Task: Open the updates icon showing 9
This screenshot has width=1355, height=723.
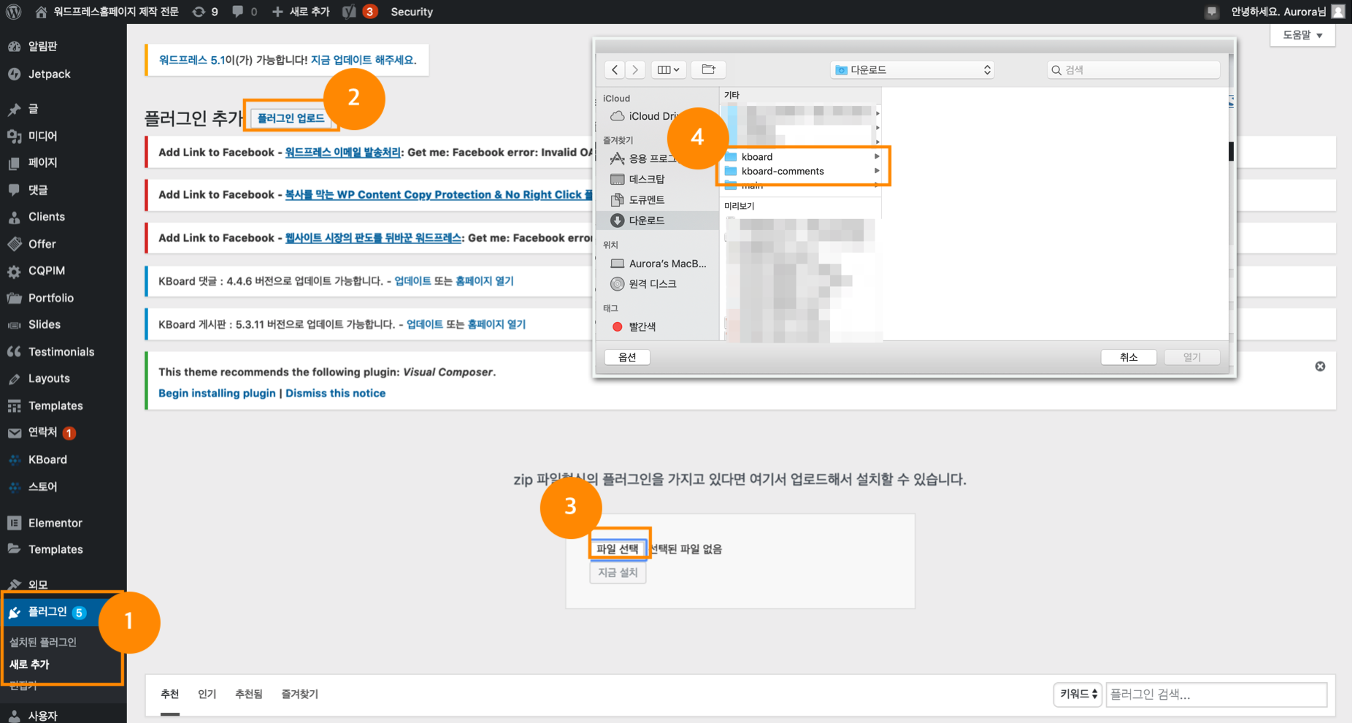Action: 204,12
